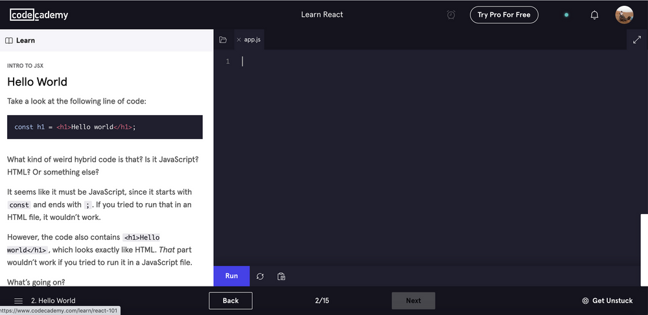
Task: Click into code editor line 1
Action: pos(389,61)
